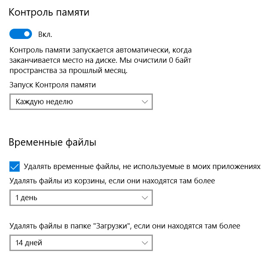
Task: Click the "Удалять временные файлы, не используемые" label text
Action: 142,167
